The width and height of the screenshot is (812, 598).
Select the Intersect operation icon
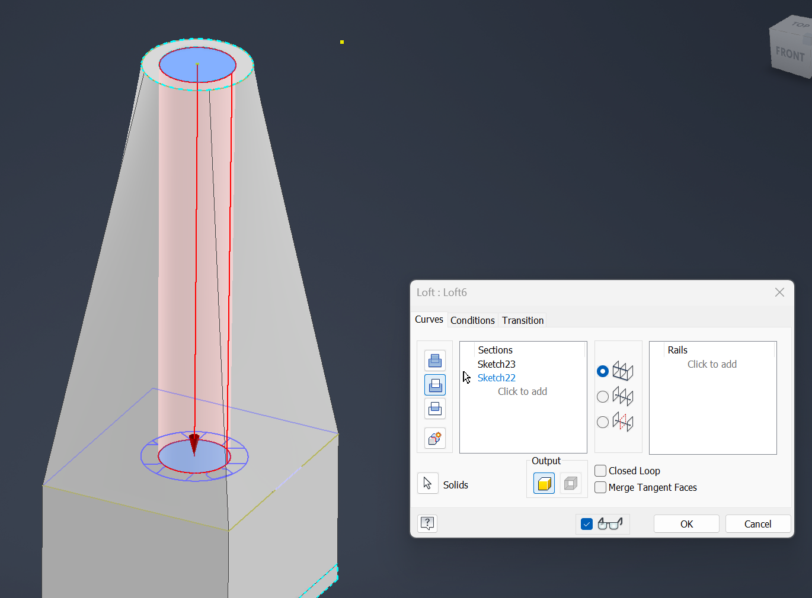(x=434, y=409)
